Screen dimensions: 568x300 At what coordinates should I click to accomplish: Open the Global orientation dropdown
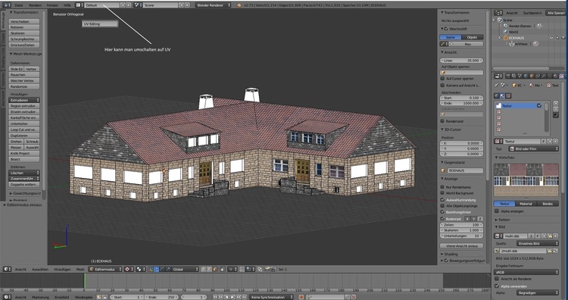pyautogui.click(x=186, y=269)
